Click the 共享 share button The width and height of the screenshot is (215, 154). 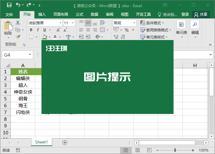201,14
